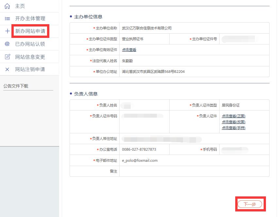Click the empty 备注 field

[x=194, y=171]
